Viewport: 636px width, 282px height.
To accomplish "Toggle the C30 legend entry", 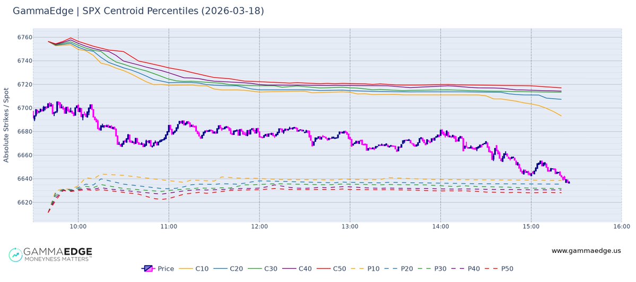I will pyautogui.click(x=262, y=269).
